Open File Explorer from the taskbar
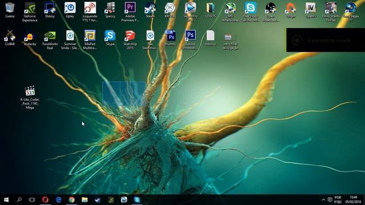Viewport: 365px width, 205px height. point(85,200)
